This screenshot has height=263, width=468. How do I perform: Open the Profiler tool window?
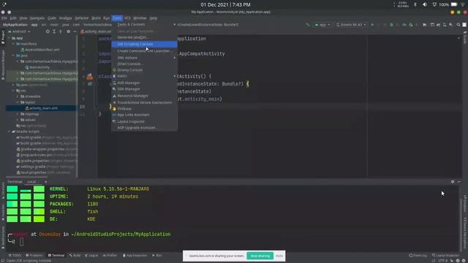click(x=110, y=255)
